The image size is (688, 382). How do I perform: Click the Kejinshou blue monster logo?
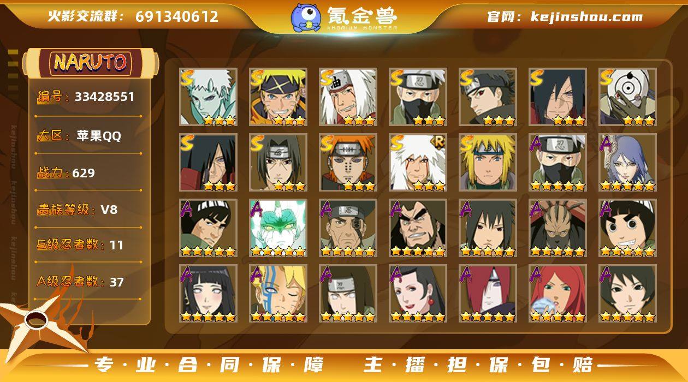coord(306,17)
